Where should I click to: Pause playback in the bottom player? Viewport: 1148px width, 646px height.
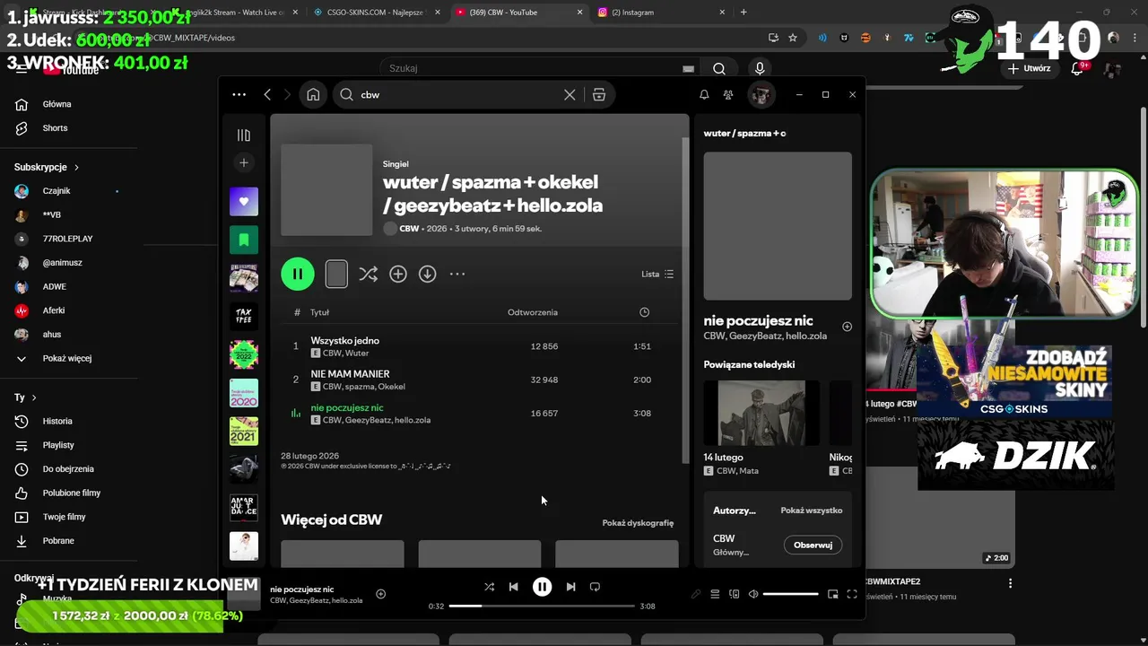(542, 587)
